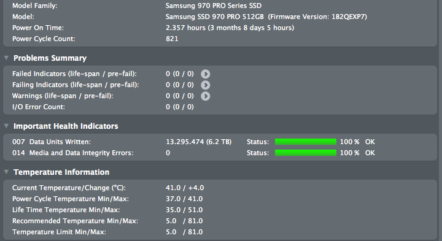Select the Data Units Written indicator row
This screenshot has width=442, height=241.
tap(220, 142)
